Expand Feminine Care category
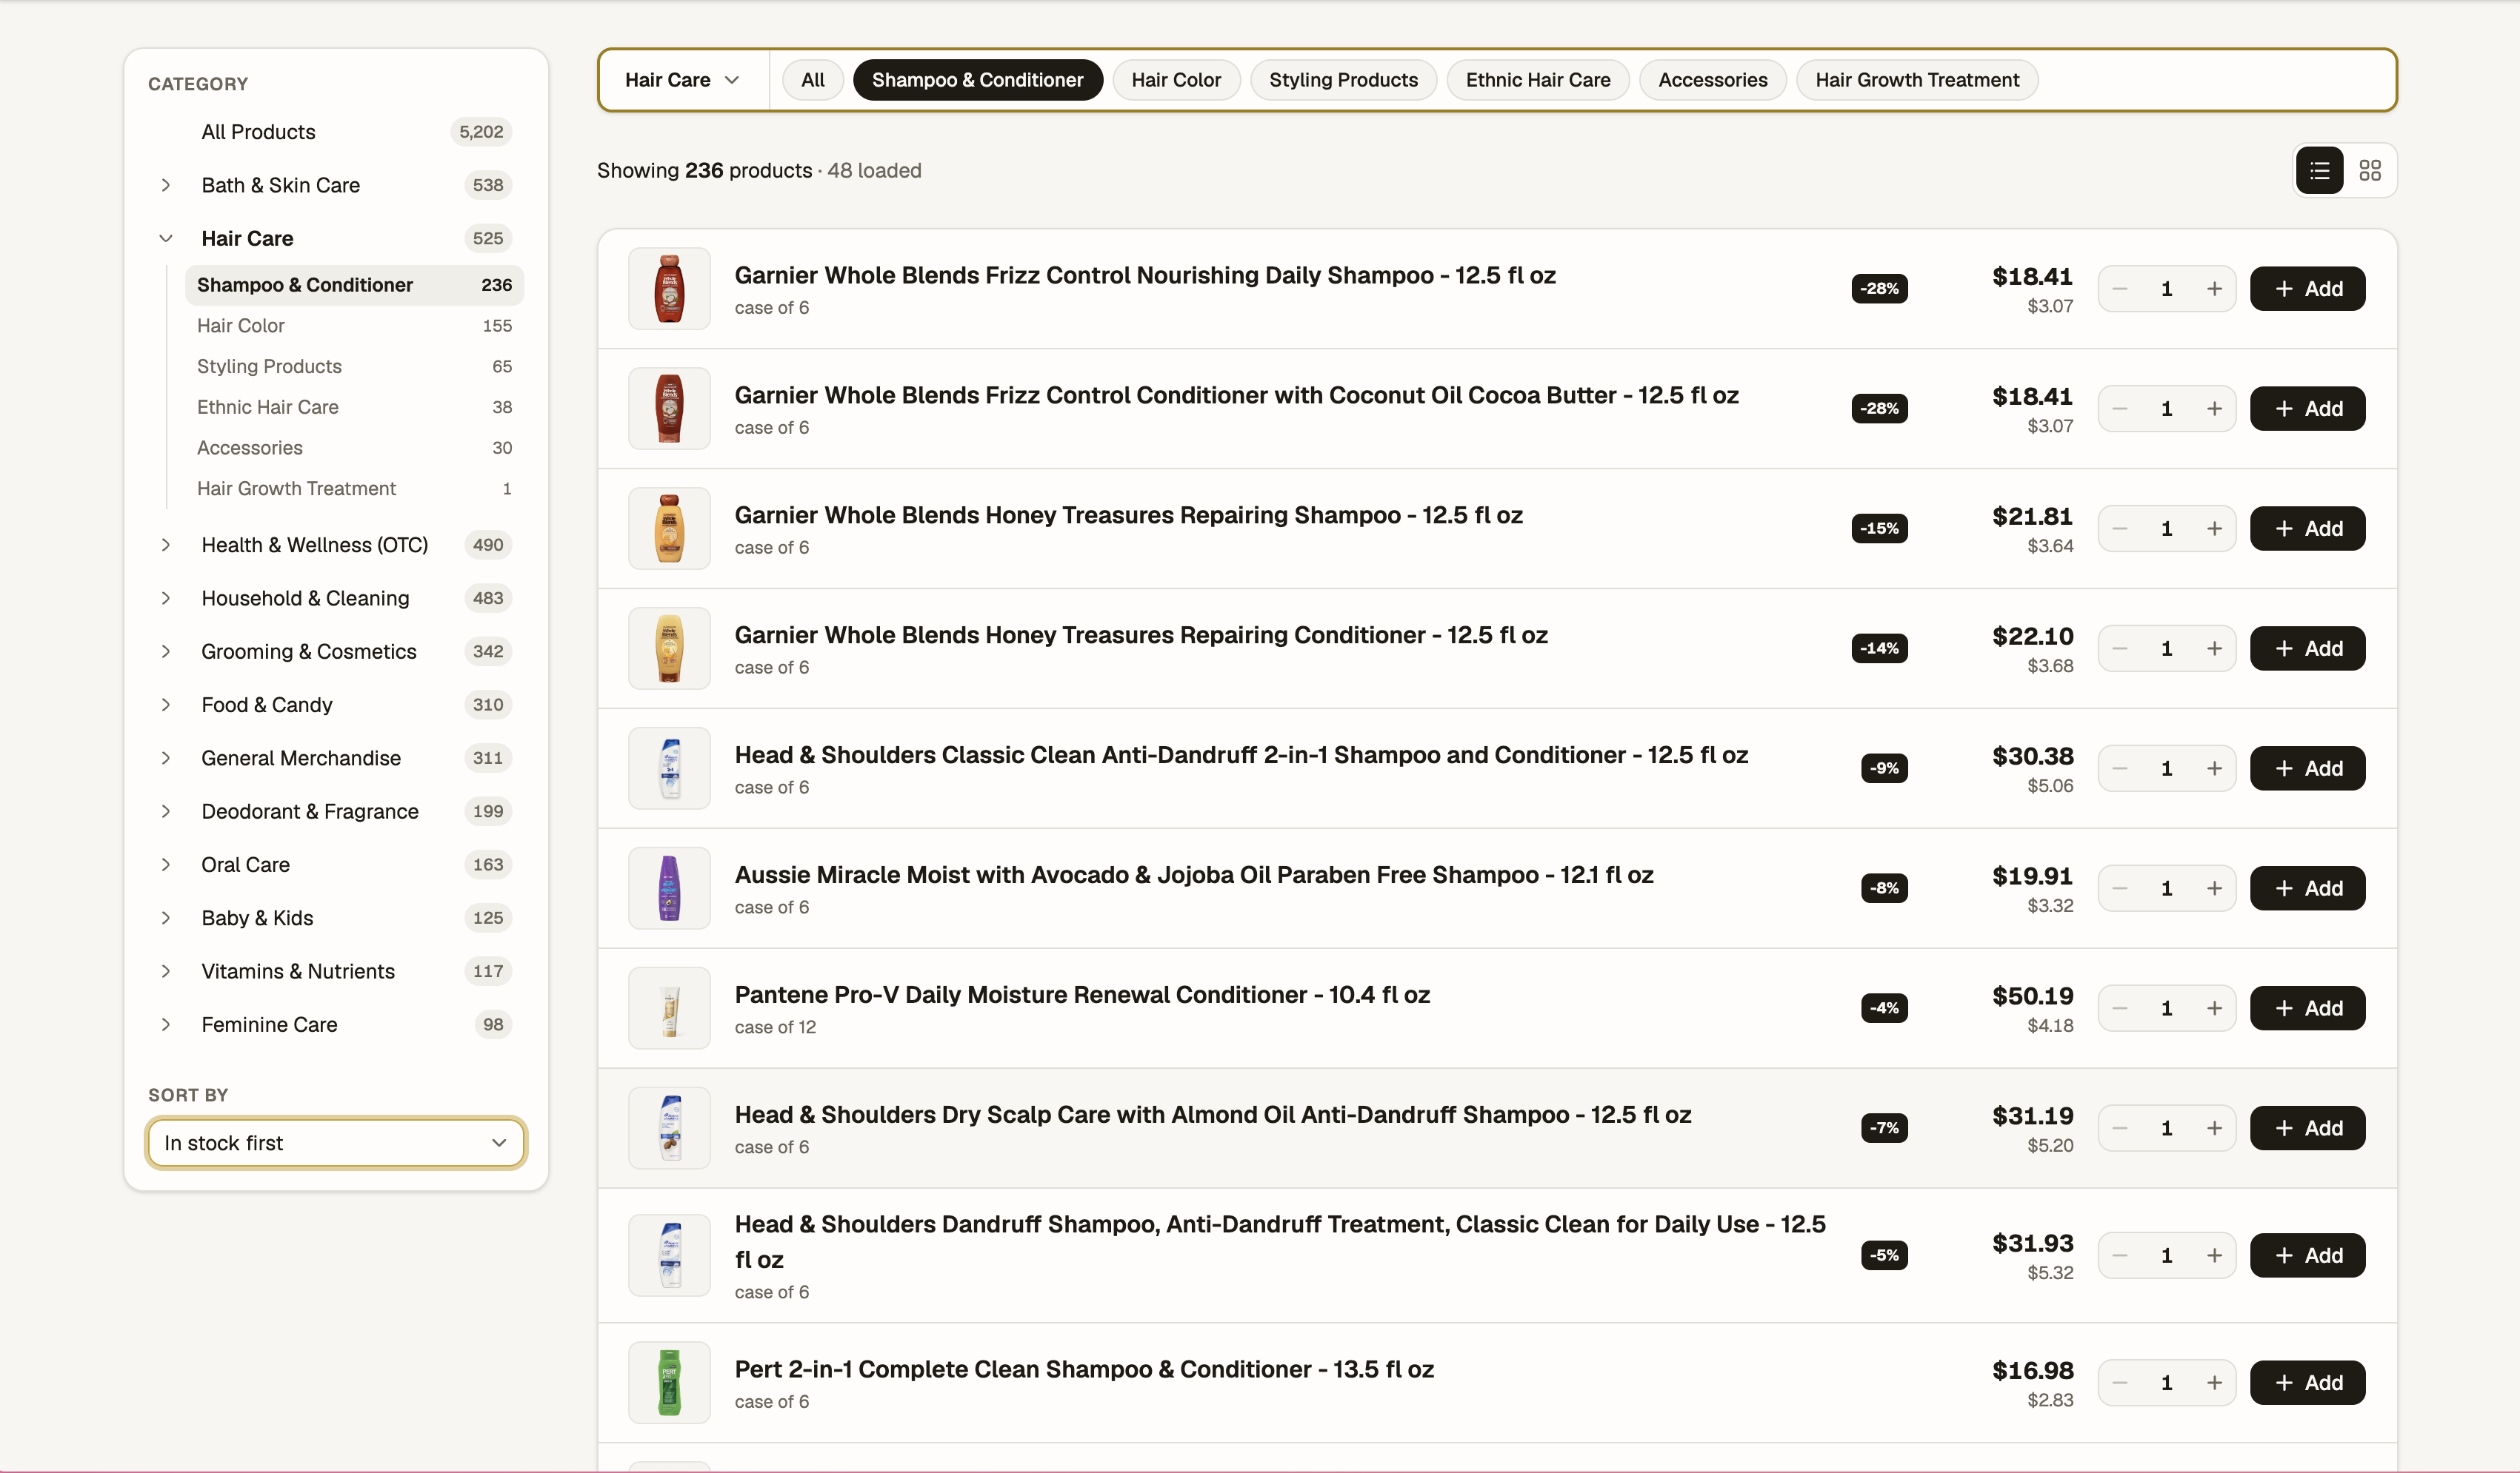The image size is (2520, 1473). coord(166,1024)
